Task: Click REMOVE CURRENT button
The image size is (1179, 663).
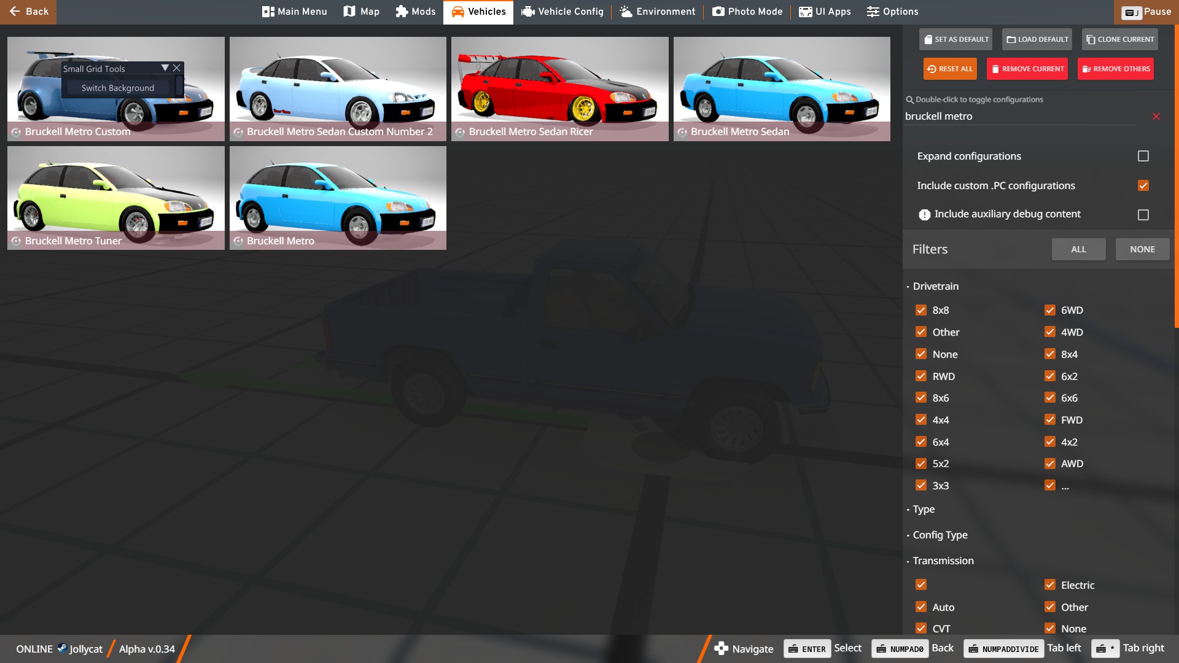Action: 1027,69
